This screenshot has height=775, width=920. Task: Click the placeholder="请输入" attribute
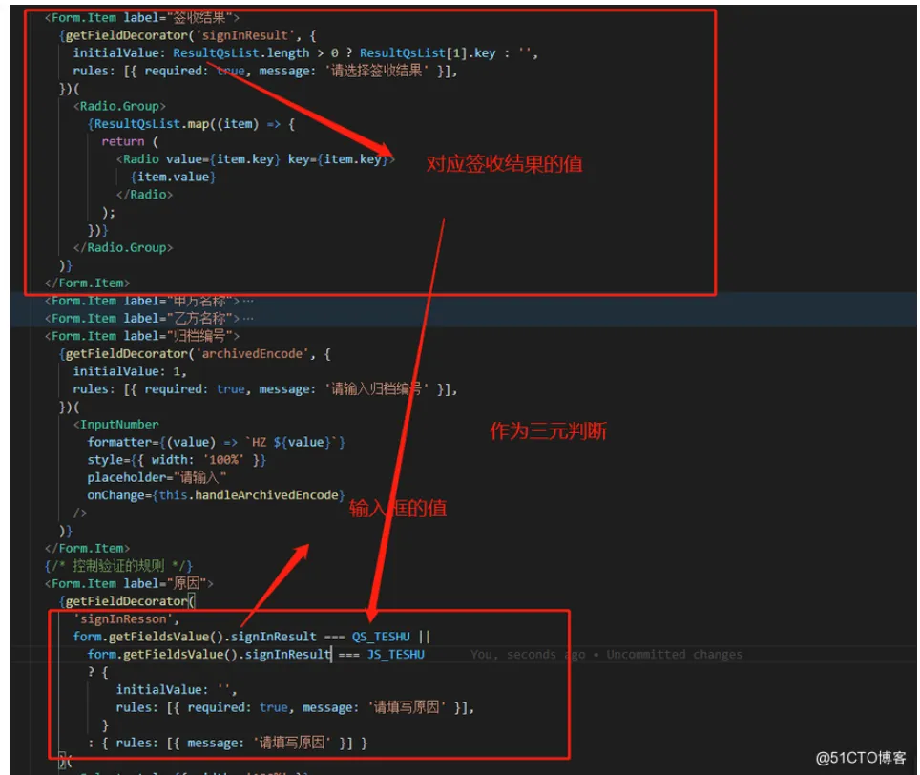tap(157, 477)
